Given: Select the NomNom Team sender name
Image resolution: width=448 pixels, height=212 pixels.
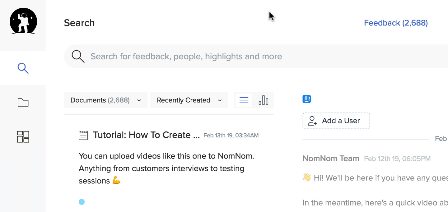Looking at the screenshot, I should point(331,159).
